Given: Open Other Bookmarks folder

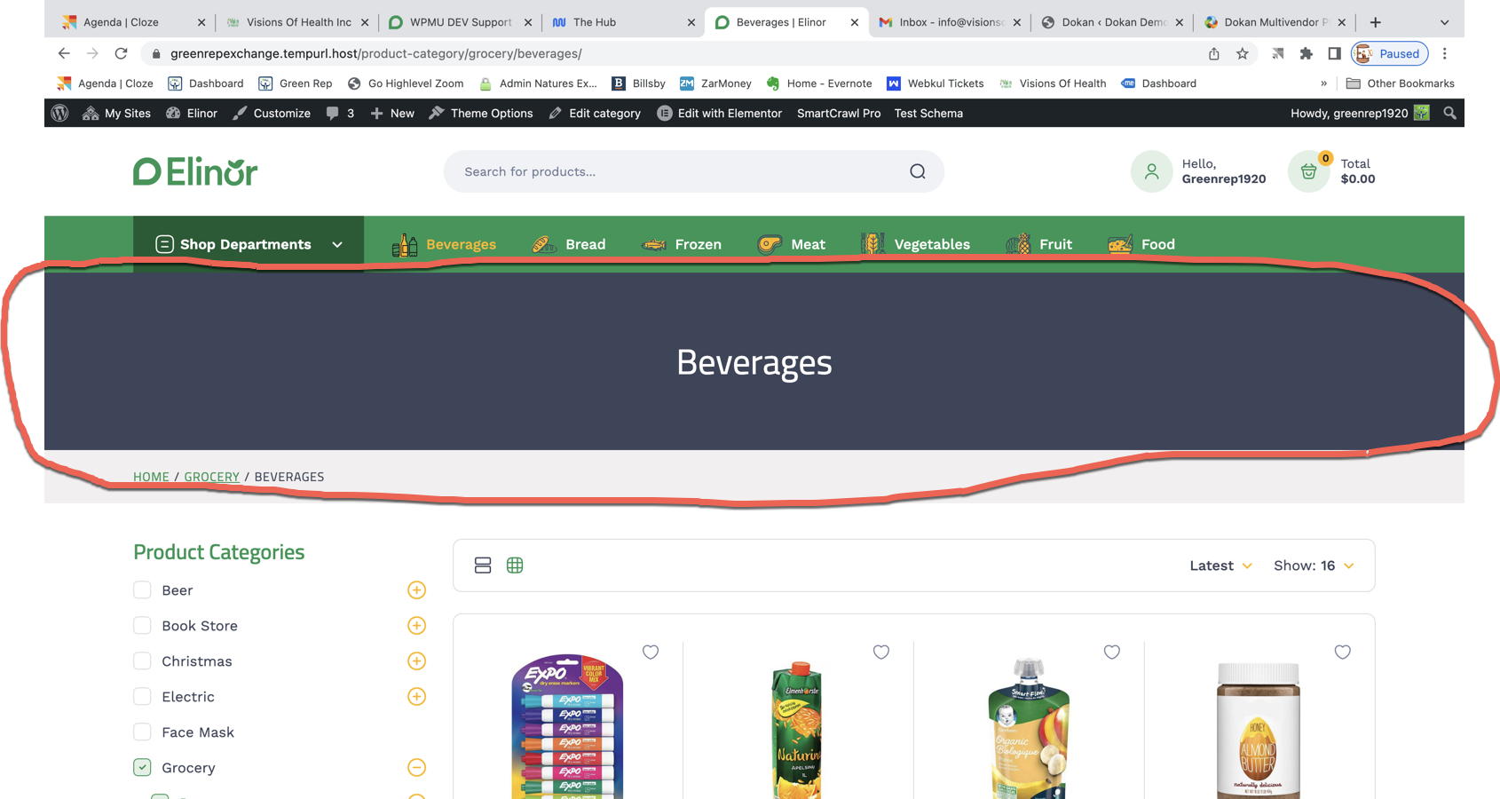Looking at the screenshot, I should pyautogui.click(x=1401, y=83).
